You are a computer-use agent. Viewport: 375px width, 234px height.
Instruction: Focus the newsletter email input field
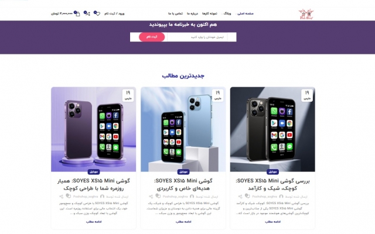202,37
